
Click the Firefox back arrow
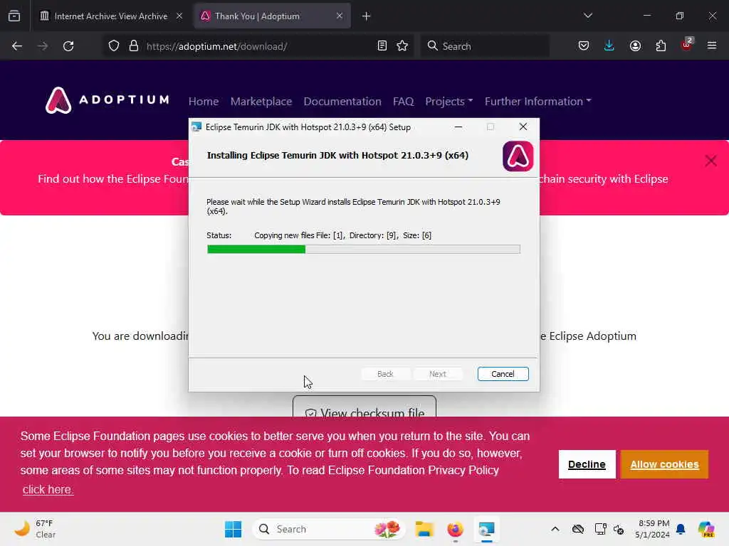click(17, 46)
